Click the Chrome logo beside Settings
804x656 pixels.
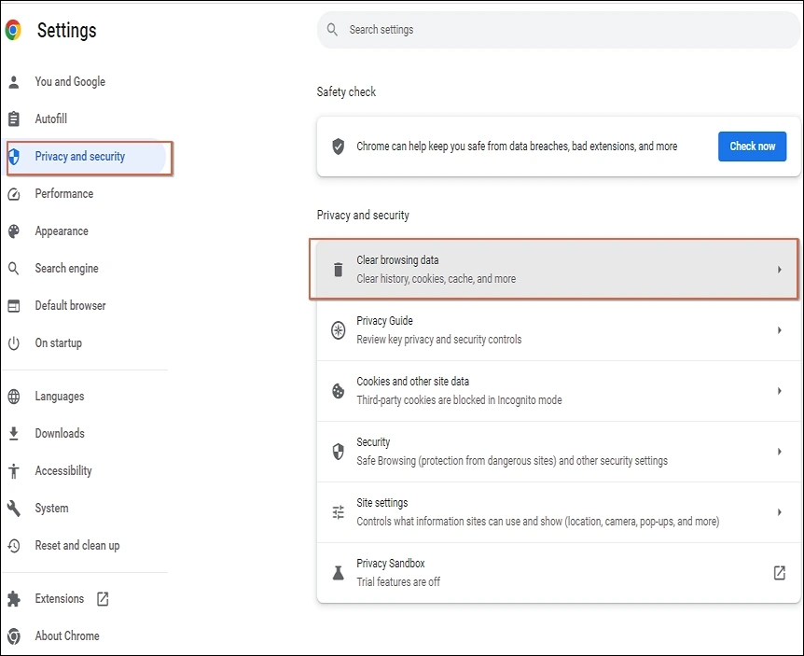[13, 30]
